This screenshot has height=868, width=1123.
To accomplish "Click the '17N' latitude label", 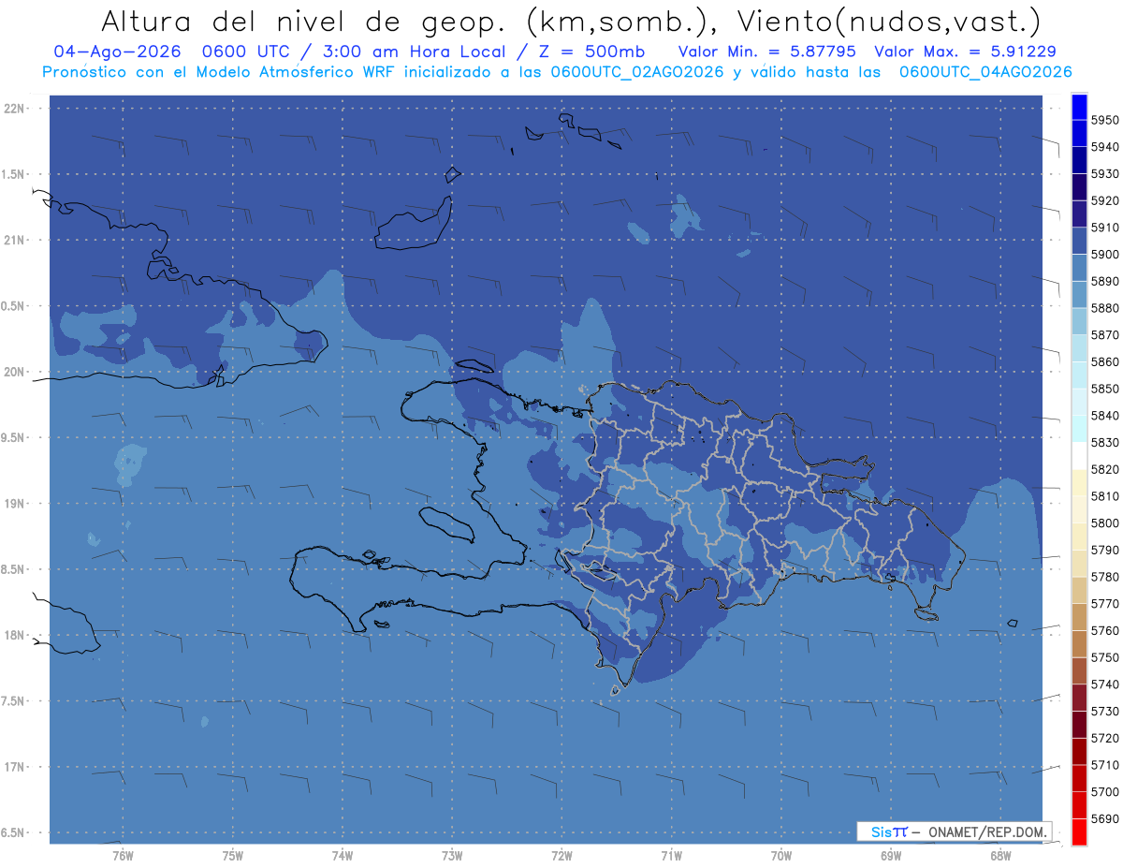I will [16, 767].
